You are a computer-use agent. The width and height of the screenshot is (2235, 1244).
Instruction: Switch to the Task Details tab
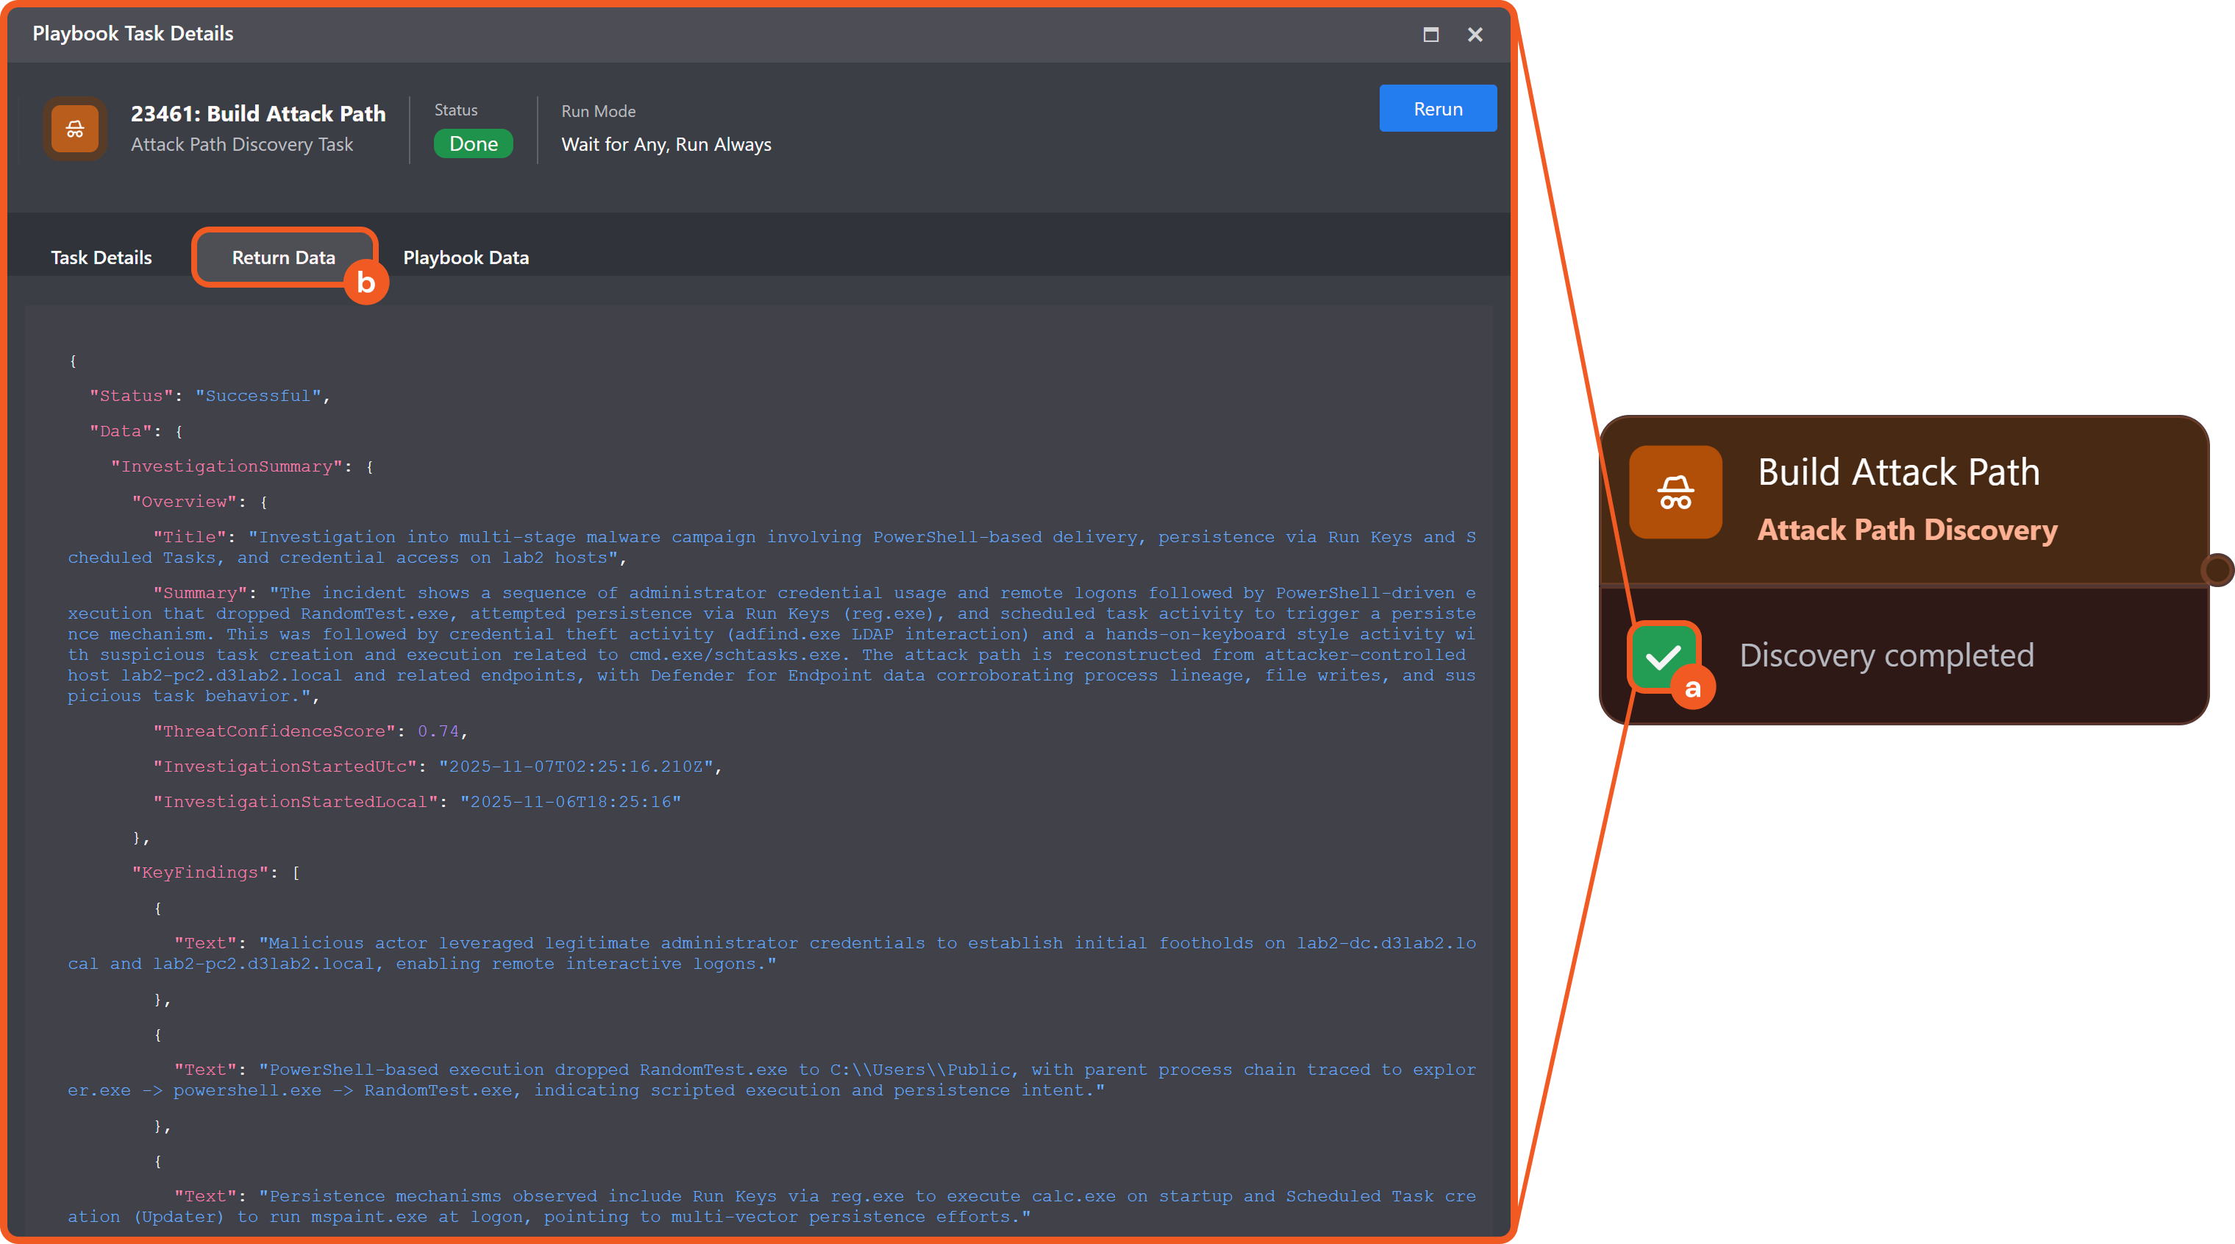tap(101, 257)
